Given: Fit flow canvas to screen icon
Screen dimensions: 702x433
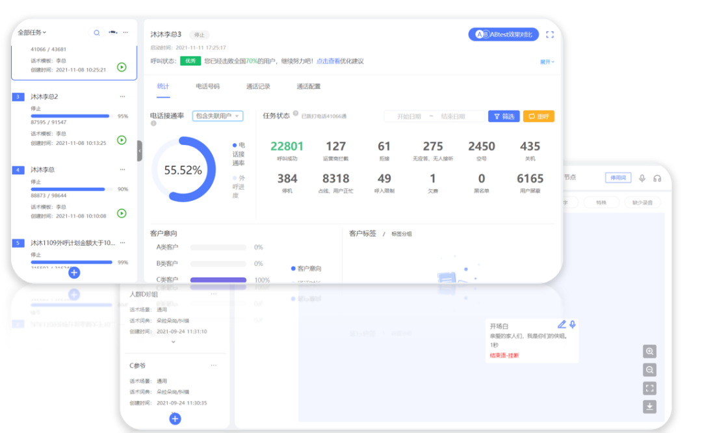Looking at the screenshot, I should coord(649,388).
